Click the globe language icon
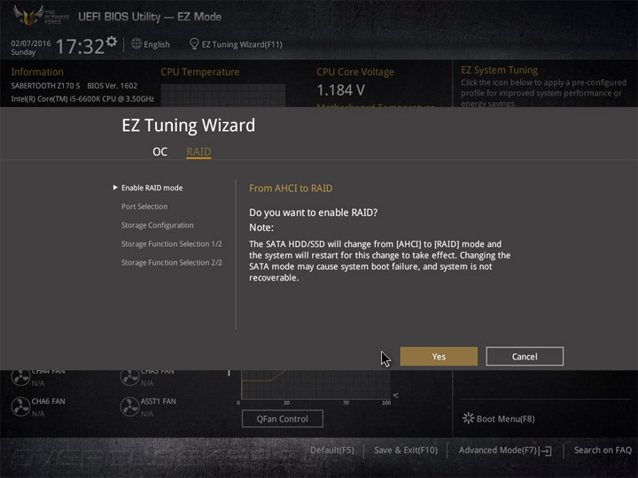 (x=136, y=43)
